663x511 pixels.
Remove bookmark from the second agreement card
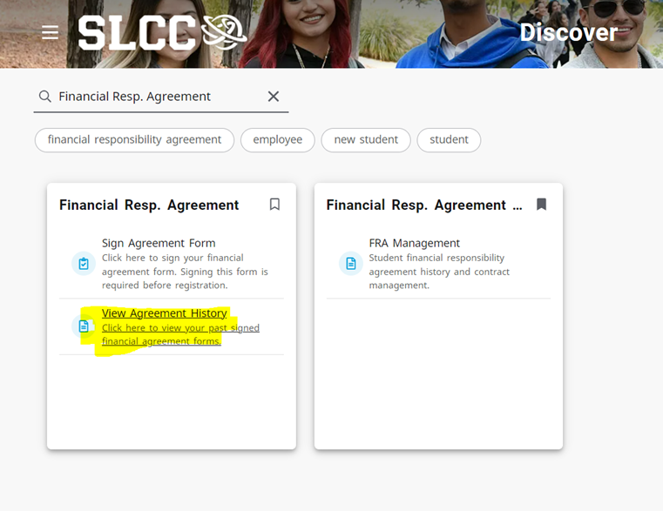tap(541, 205)
